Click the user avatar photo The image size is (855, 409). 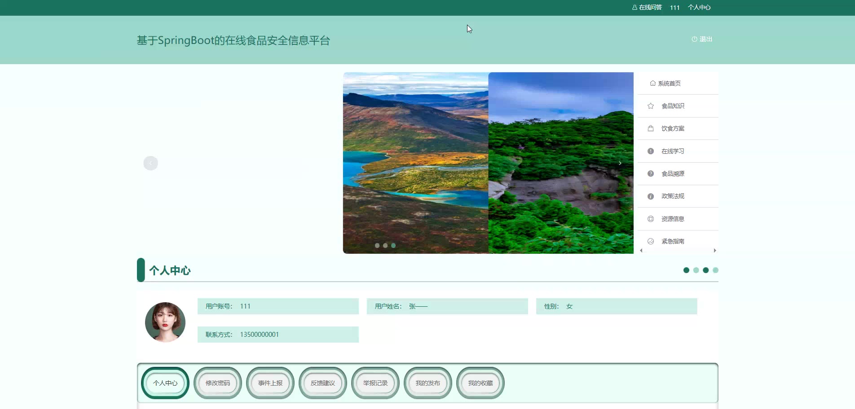tap(165, 322)
